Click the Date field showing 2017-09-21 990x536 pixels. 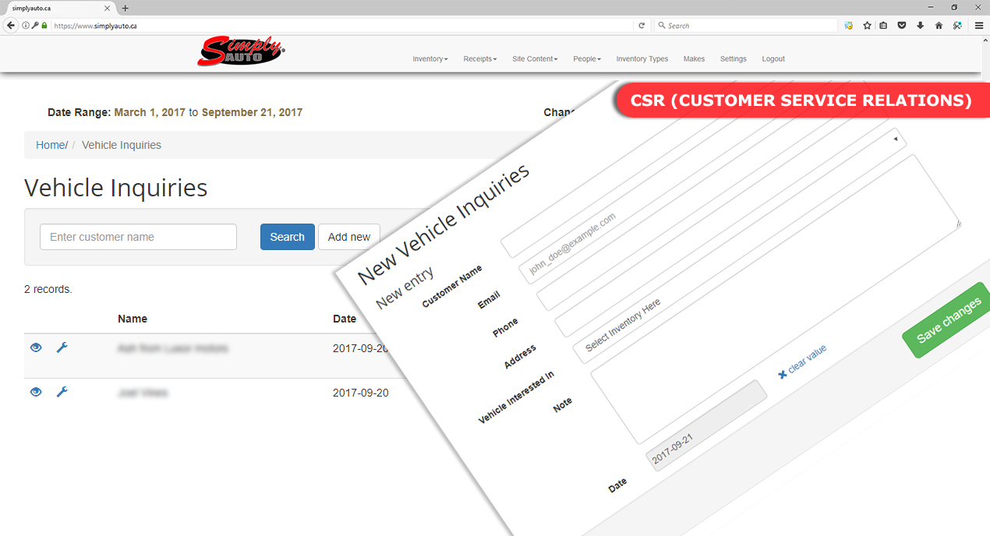point(706,425)
